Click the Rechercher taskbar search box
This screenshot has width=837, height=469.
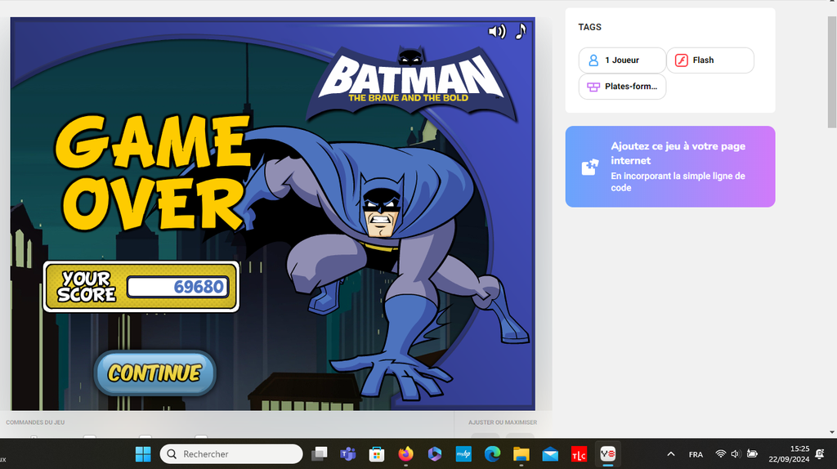[x=231, y=453]
